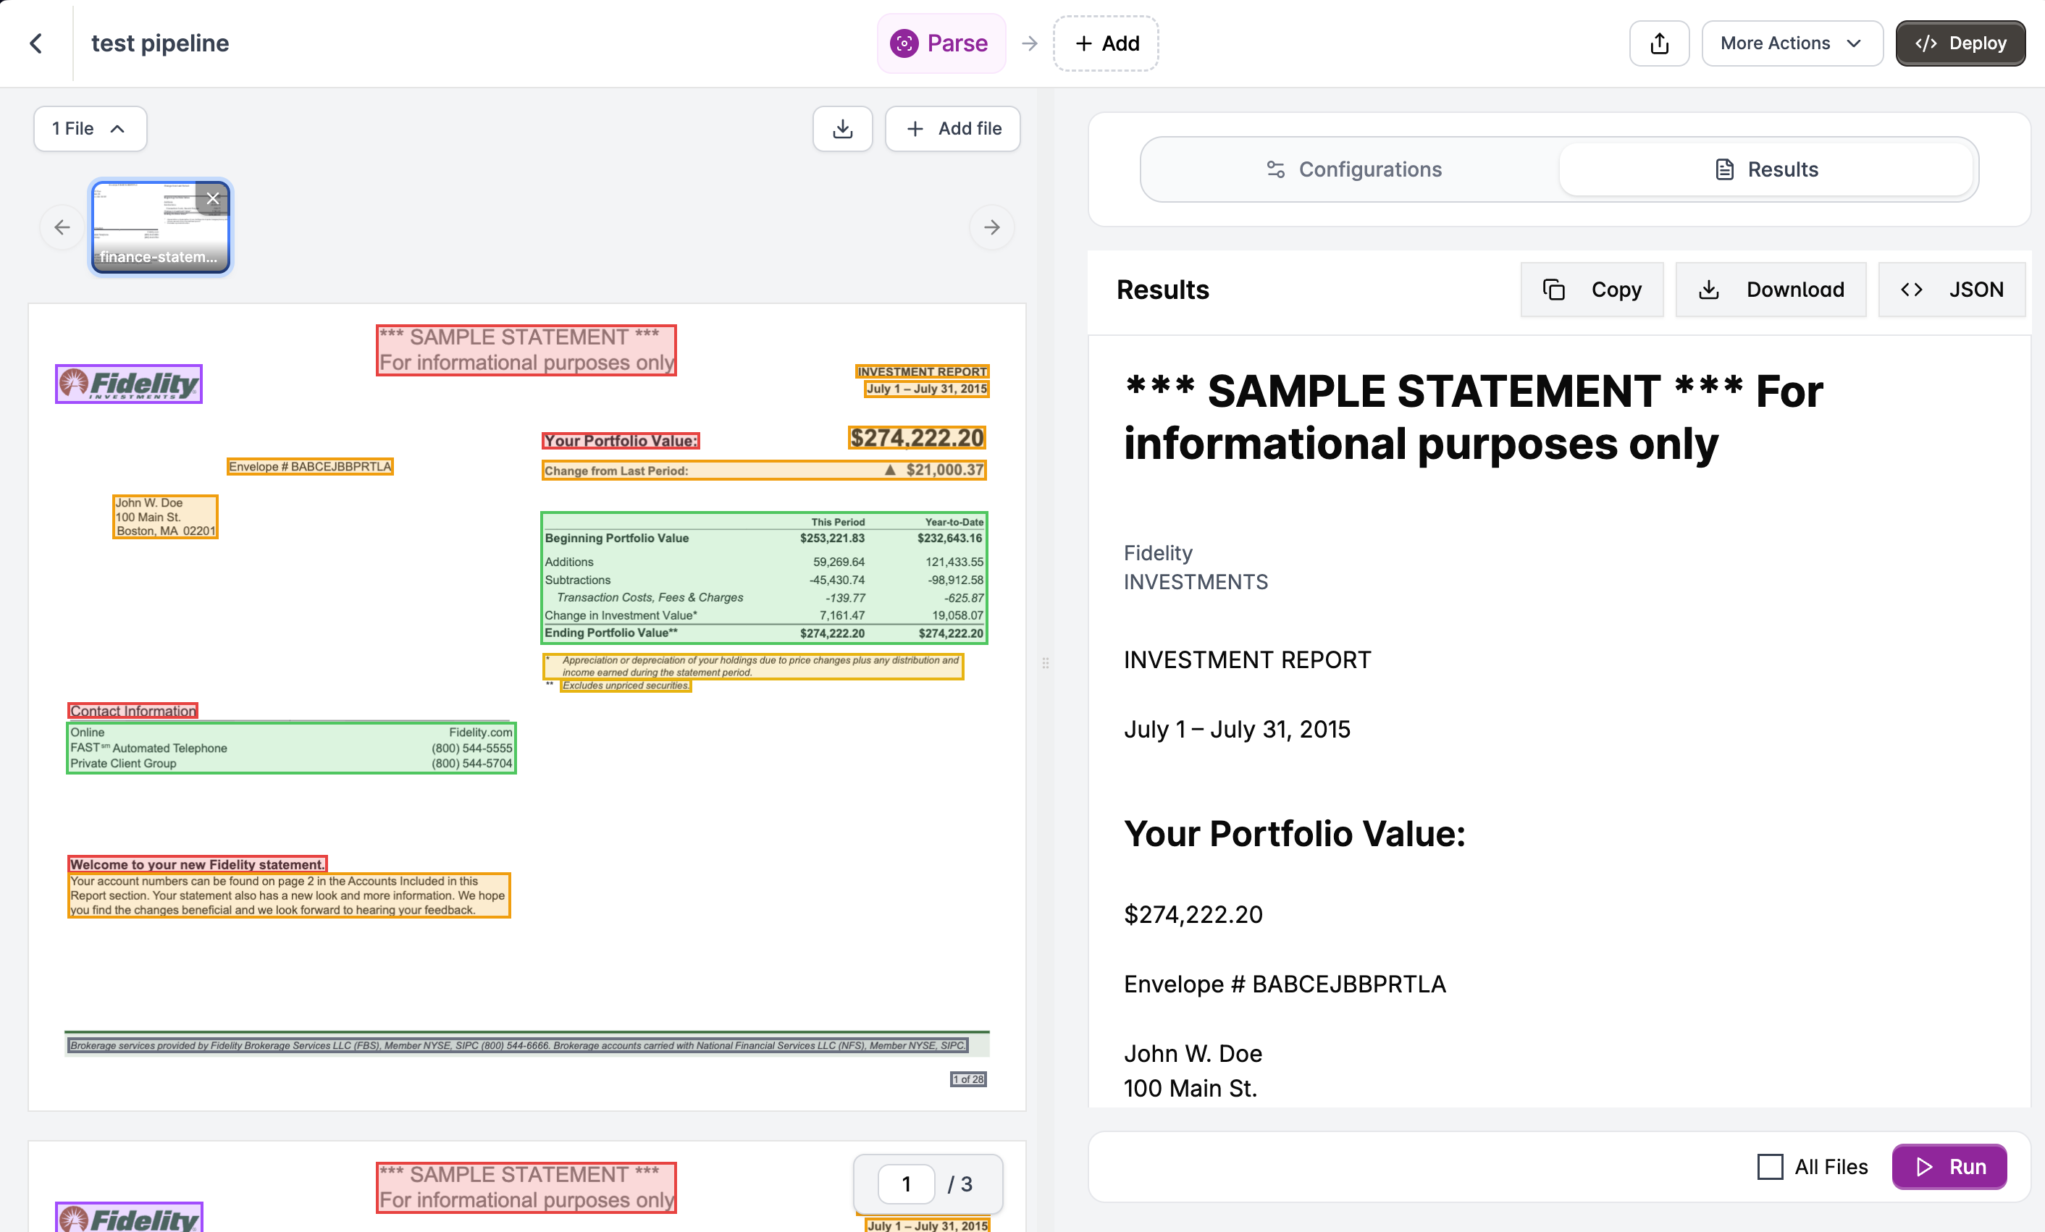Click the back arrow next to test pipeline
This screenshot has width=2045, height=1232.
35,43
